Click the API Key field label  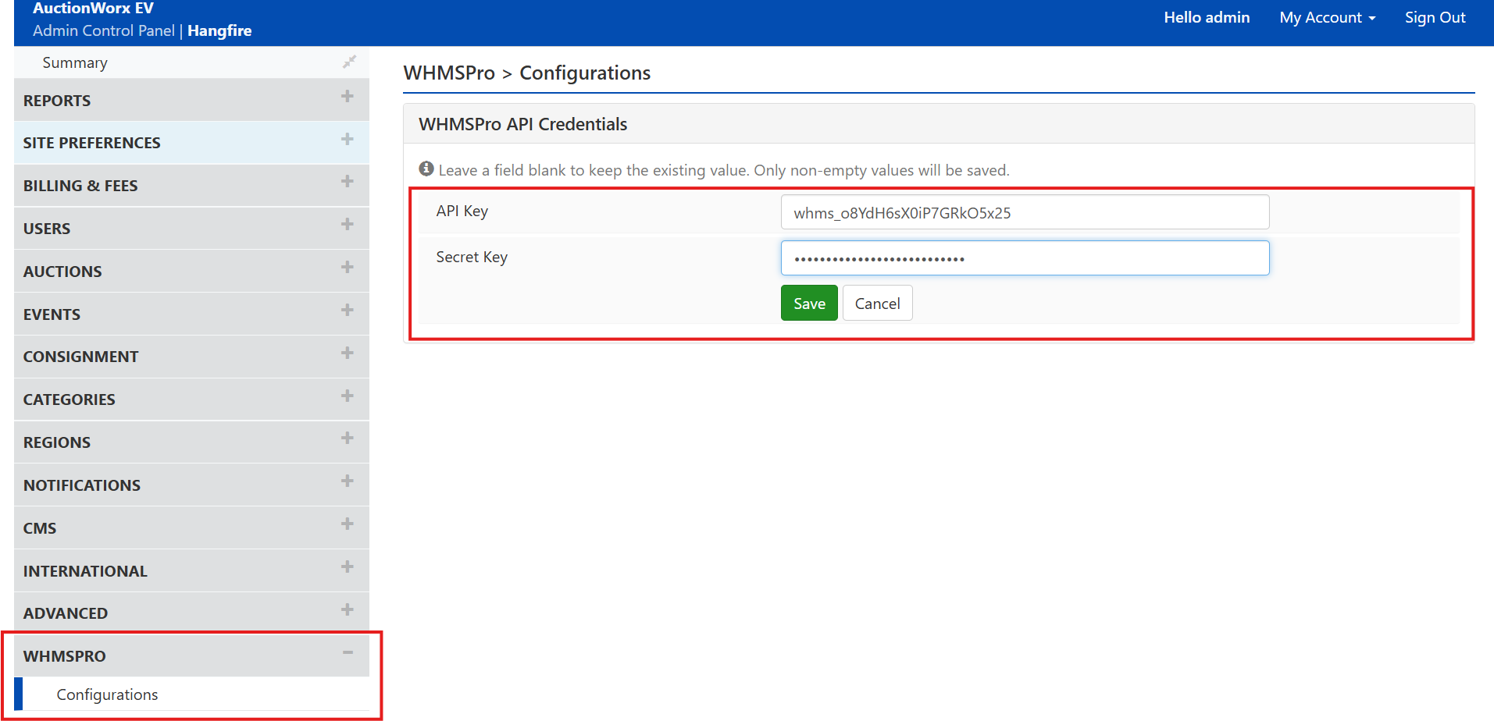462,211
